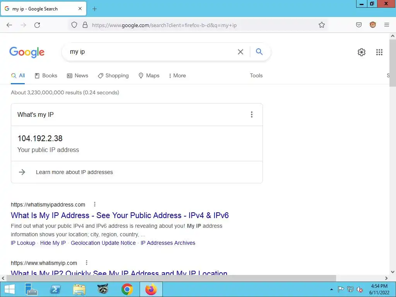Clear the search box with X
Image resolution: width=396 pixels, height=297 pixels.
coord(241,52)
